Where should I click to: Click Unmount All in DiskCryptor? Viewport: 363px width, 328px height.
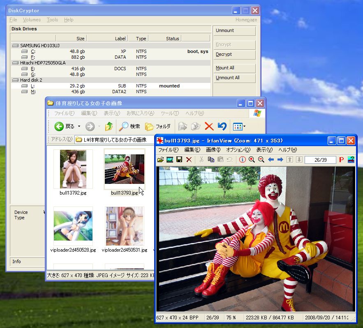pyautogui.click(x=234, y=78)
